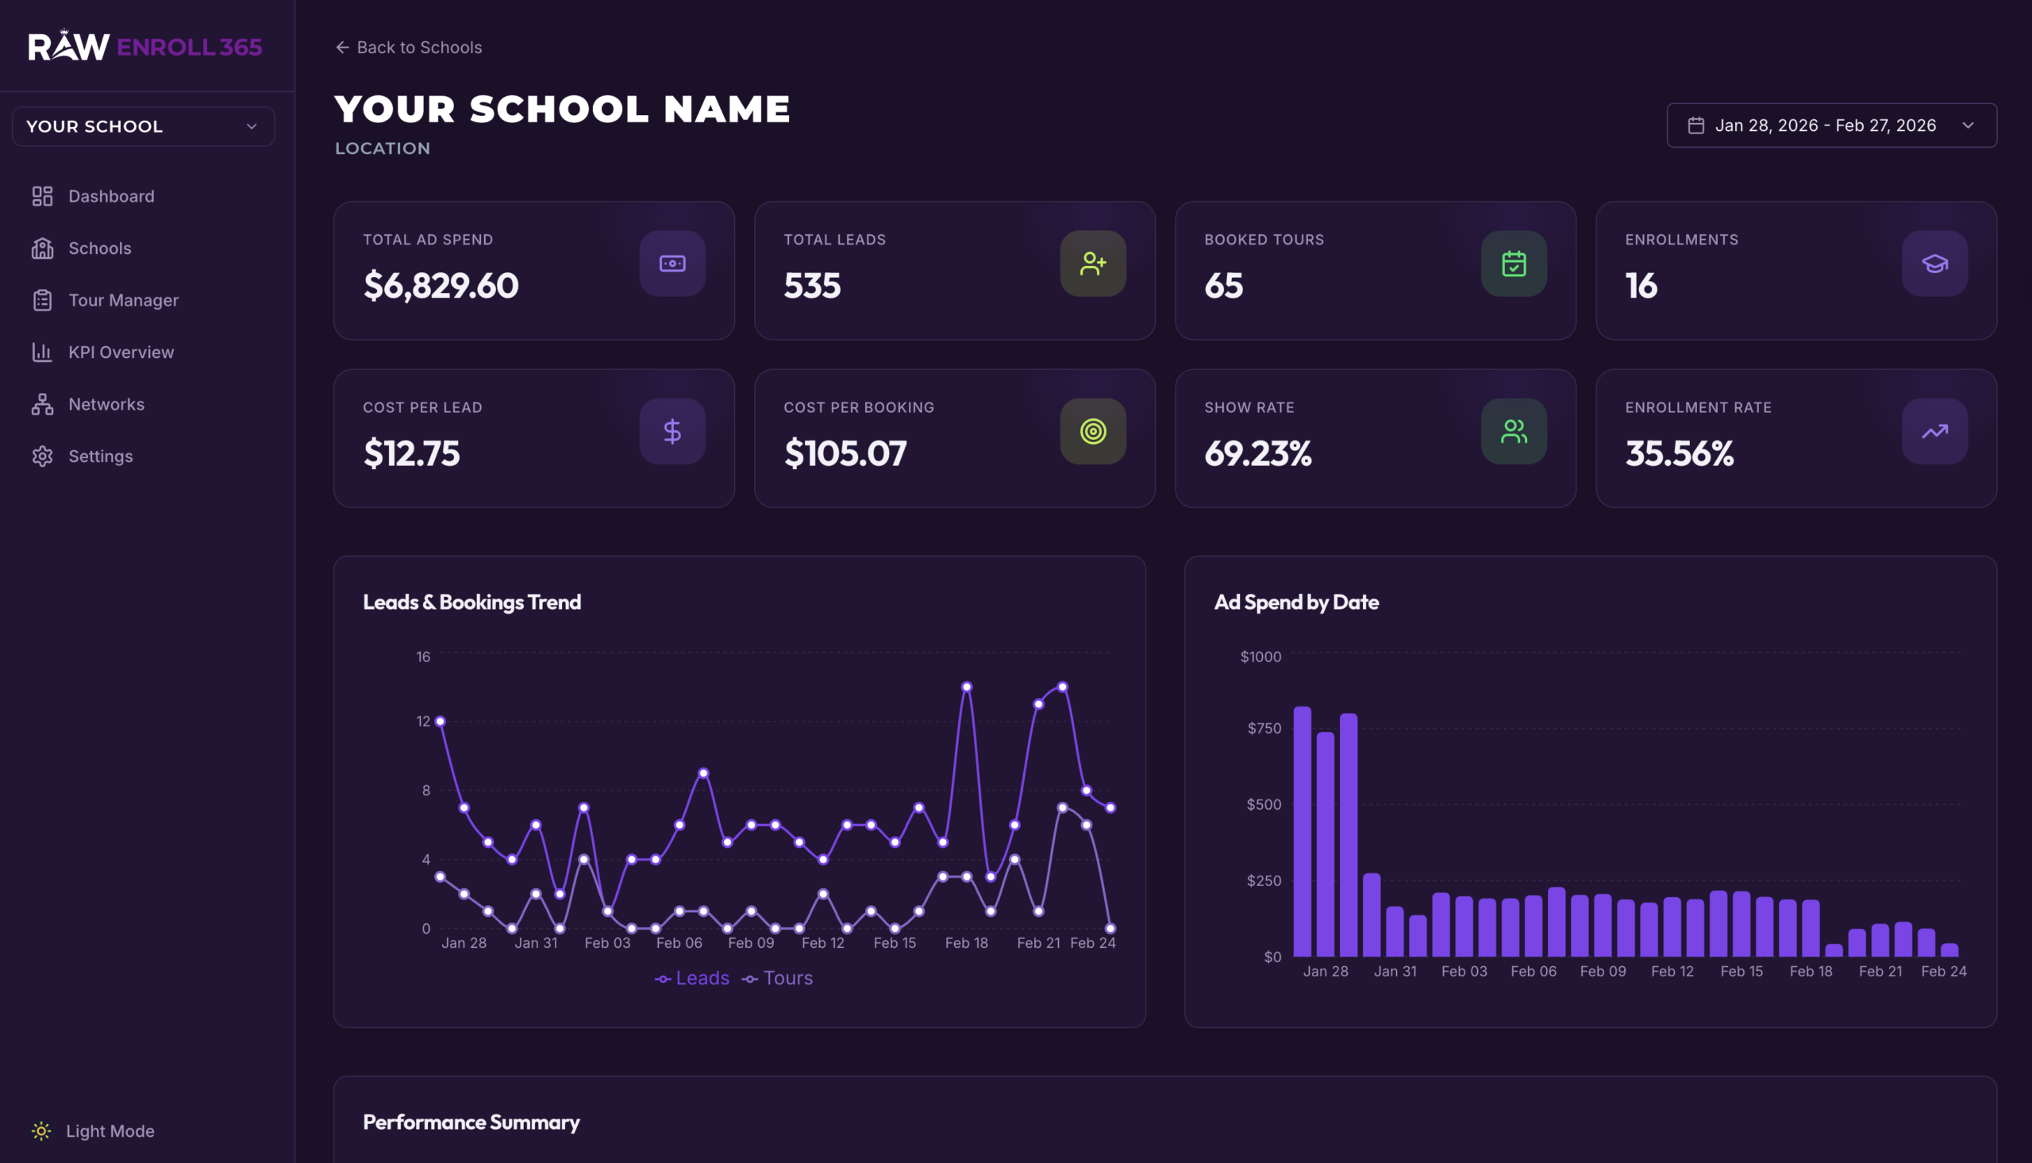Click the Show Rate people icon
2032x1163 pixels.
click(x=1513, y=431)
